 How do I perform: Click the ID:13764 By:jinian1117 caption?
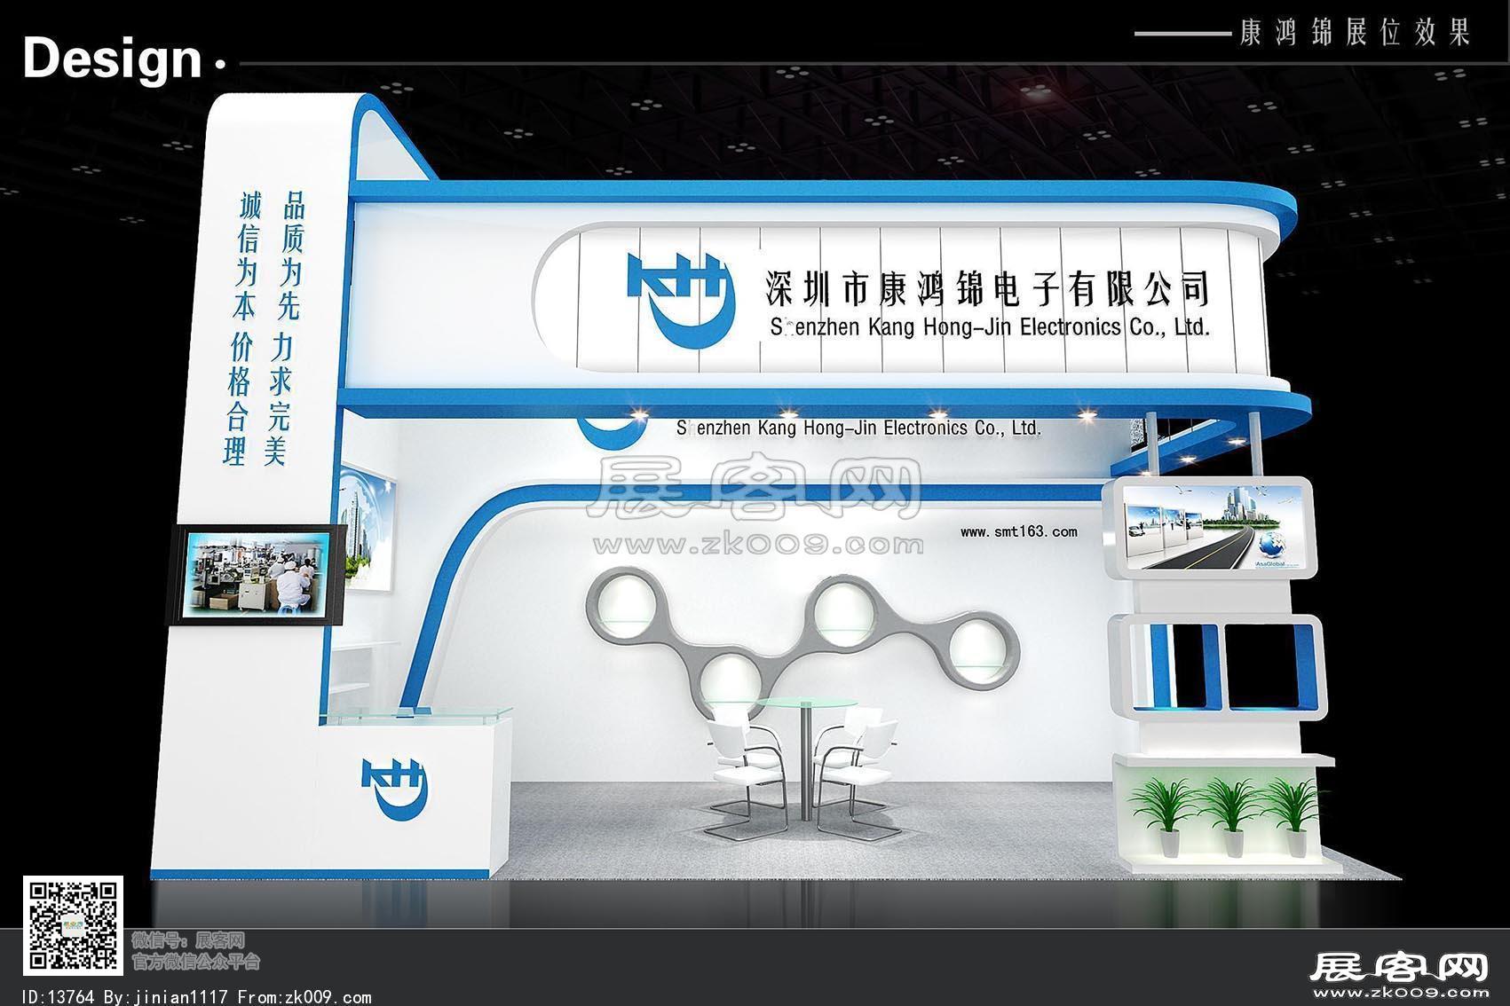click(196, 996)
